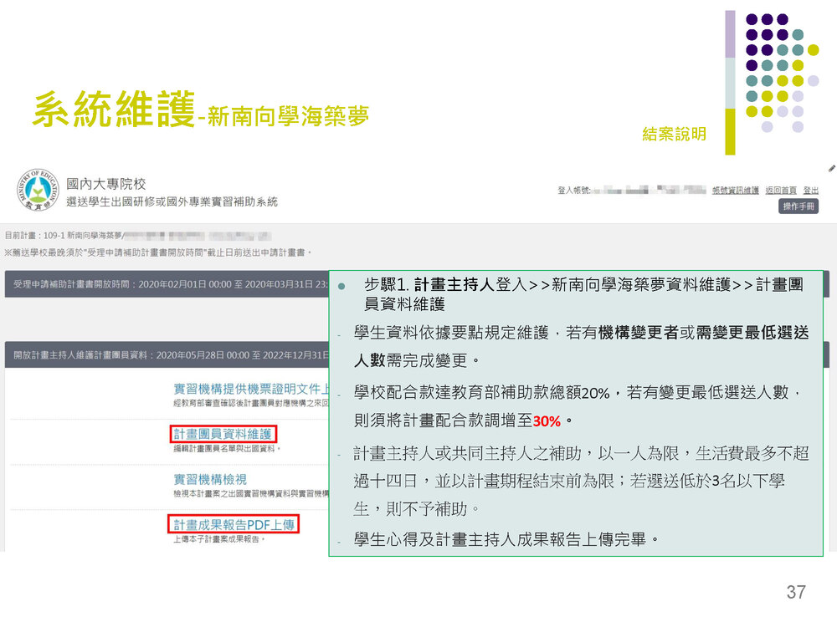Select the 計畫團員資料維護 link
The width and height of the screenshot is (837, 627).
click(x=223, y=434)
